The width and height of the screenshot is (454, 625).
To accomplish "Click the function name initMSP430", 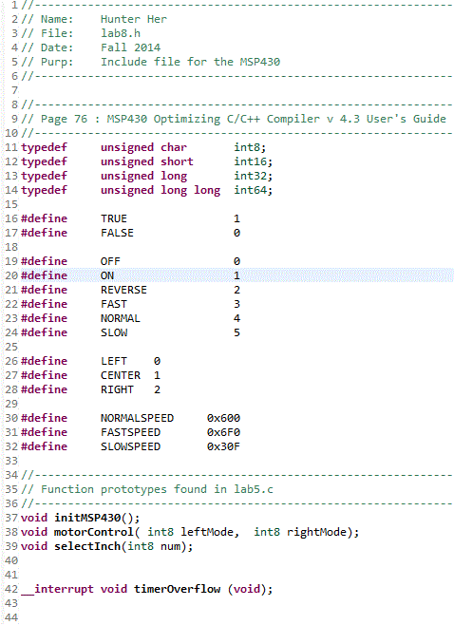I will pos(87,518).
